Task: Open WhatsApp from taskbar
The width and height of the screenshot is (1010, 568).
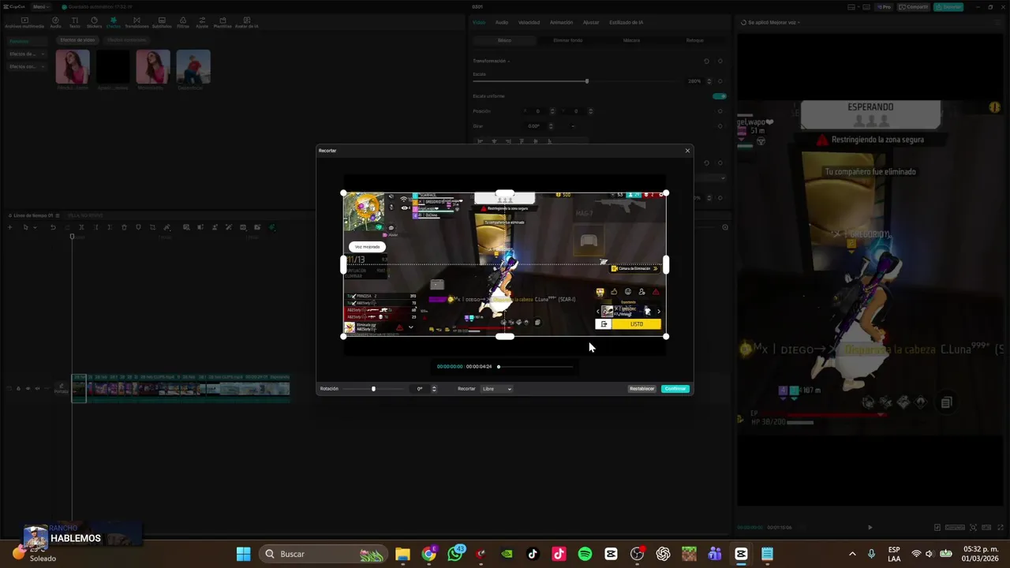Action: tap(455, 554)
